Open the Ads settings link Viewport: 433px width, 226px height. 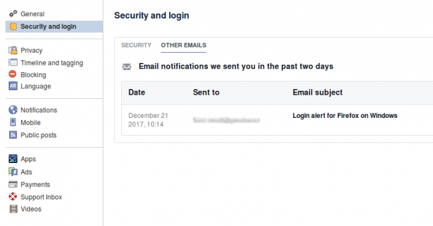(x=26, y=172)
